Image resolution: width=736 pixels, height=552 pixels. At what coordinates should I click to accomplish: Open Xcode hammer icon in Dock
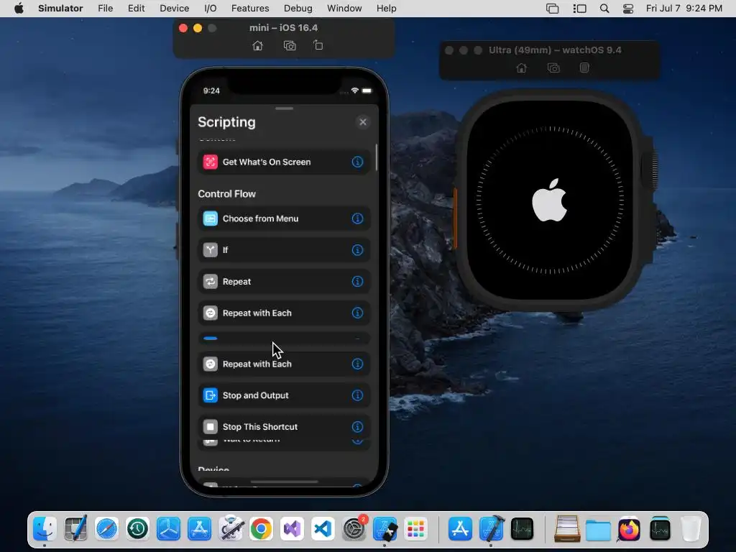click(x=492, y=529)
